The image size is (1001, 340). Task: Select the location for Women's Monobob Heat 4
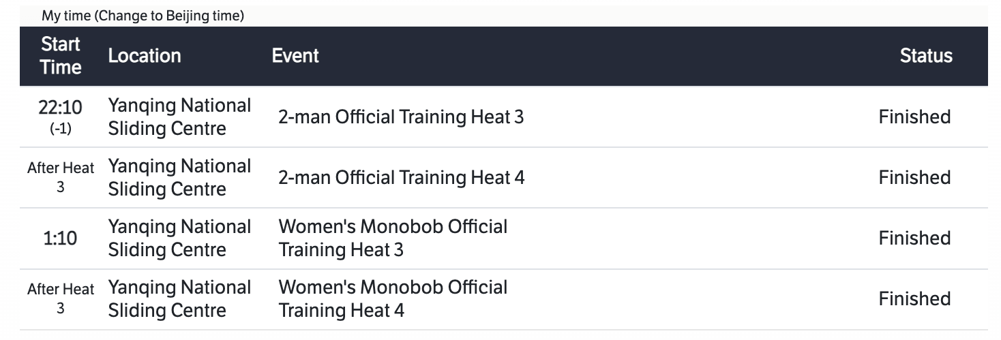179,299
